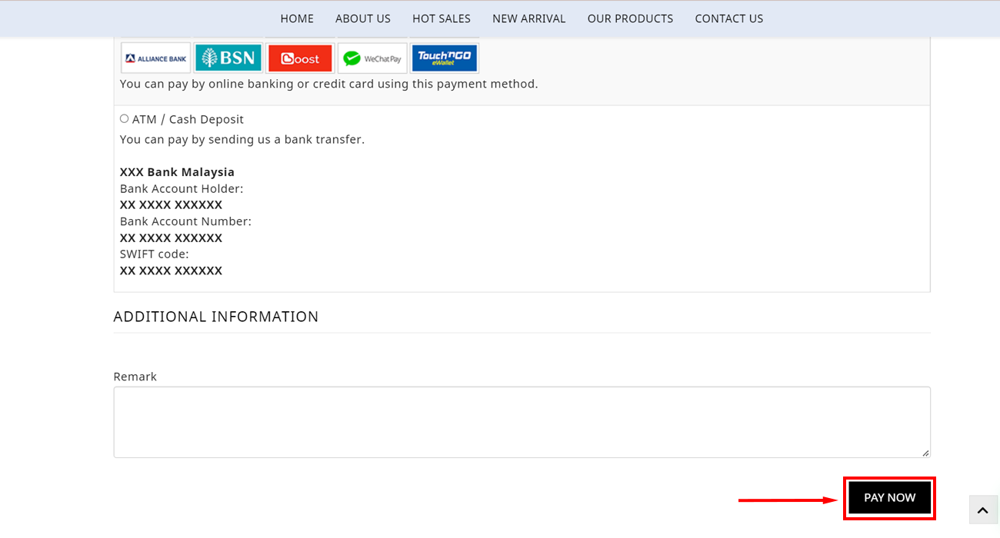Select the Alliance Bank payment logo
Viewport: 1000px width, 538px height.
pyautogui.click(x=156, y=58)
